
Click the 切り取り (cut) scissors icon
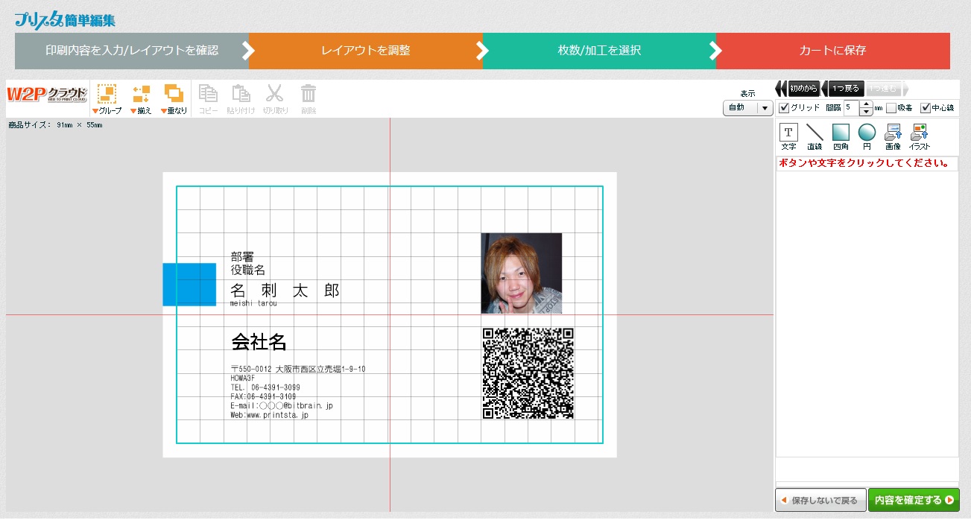pos(275,94)
